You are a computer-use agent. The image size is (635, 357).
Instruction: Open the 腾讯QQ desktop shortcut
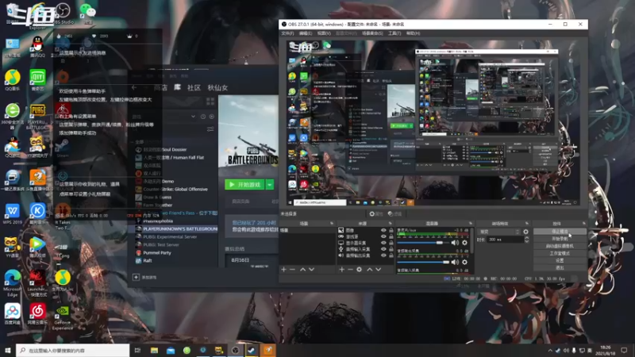(x=37, y=47)
